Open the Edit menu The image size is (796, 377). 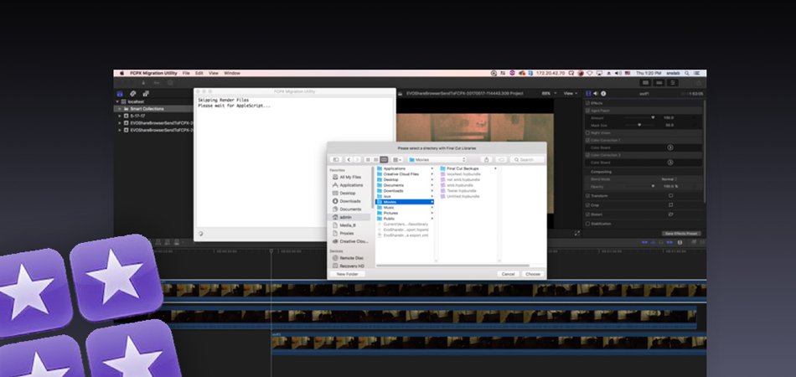(x=199, y=73)
